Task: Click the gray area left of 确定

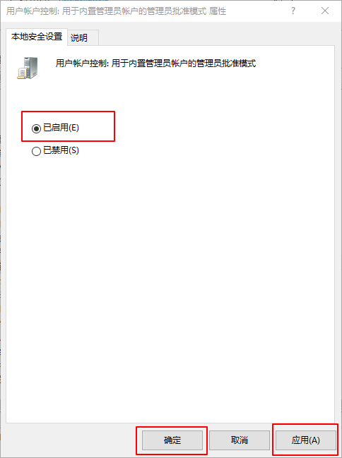Action: pyautogui.click(x=70, y=440)
